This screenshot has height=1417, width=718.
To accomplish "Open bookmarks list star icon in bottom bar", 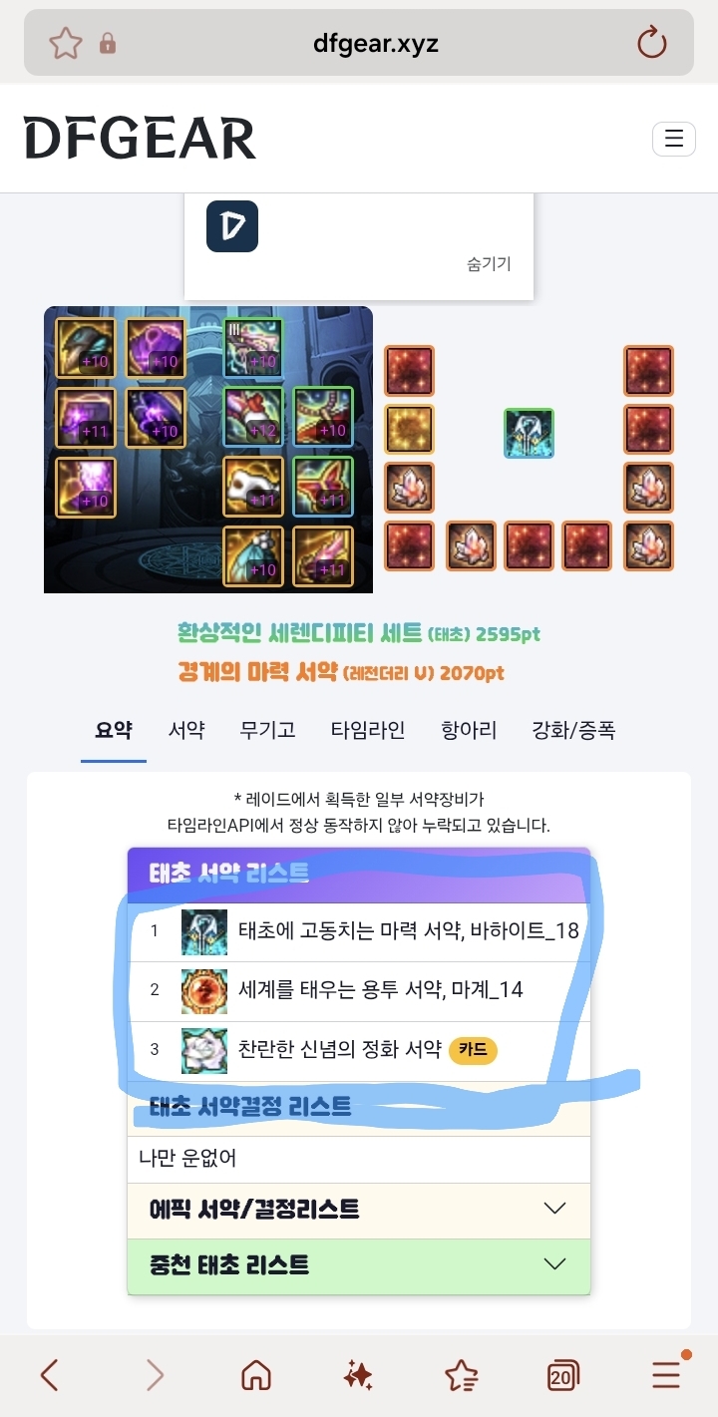I will coord(461,1376).
